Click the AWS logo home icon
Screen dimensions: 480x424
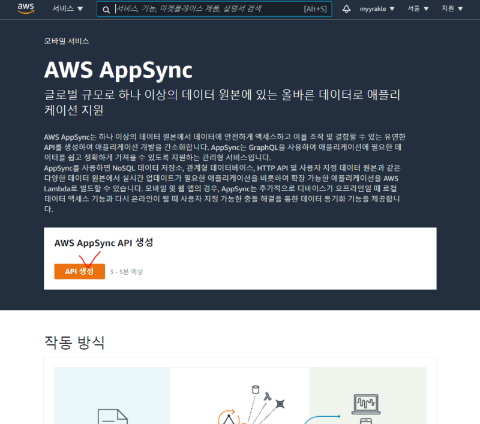26,8
